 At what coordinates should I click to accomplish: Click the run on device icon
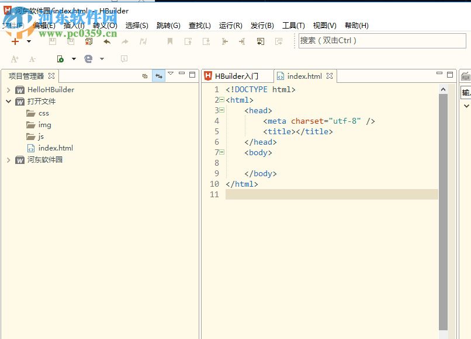(60, 59)
